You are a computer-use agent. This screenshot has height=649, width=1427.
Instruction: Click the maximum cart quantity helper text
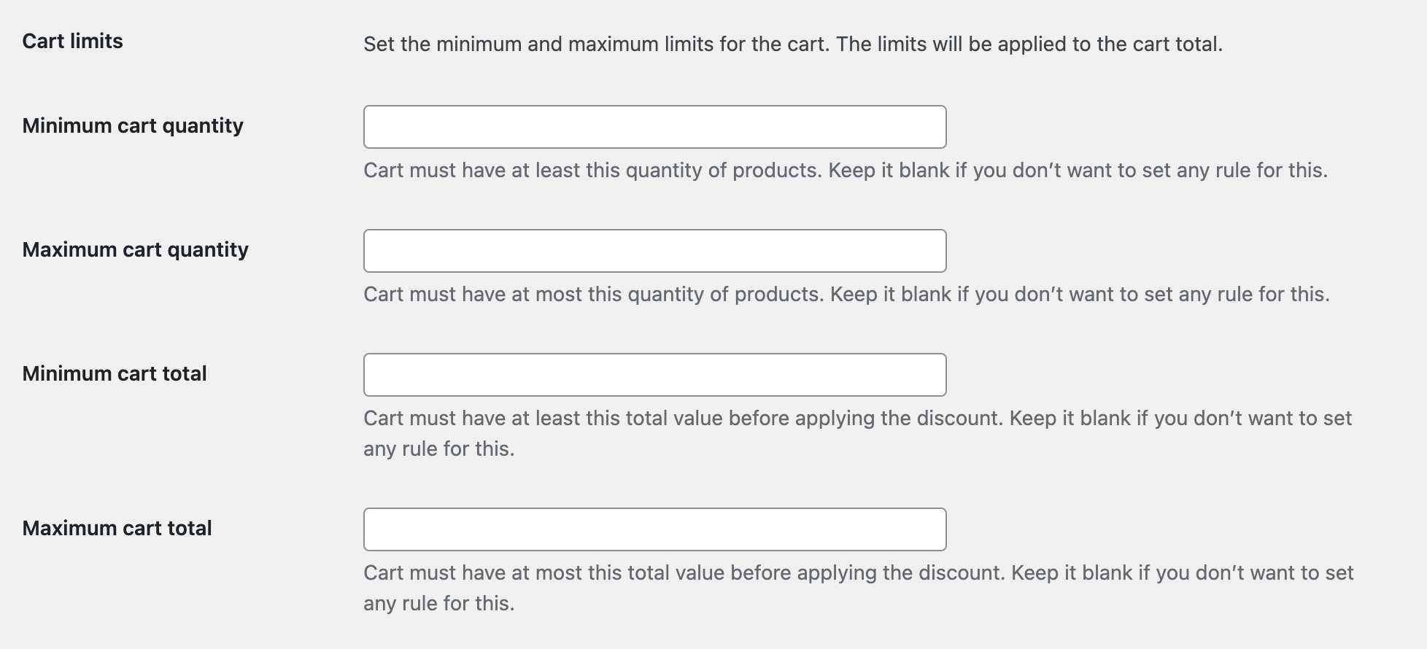[x=846, y=294]
